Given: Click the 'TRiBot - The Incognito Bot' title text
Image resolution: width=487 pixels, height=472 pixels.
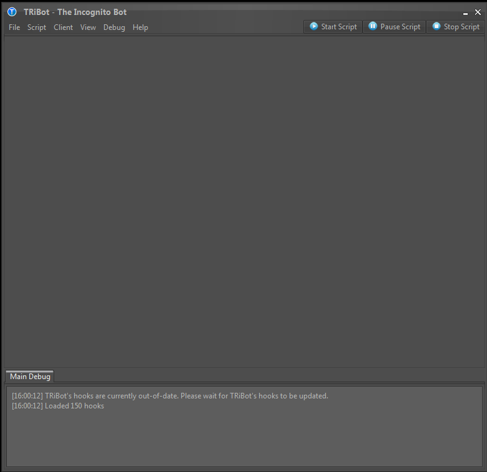Looking at the screenshot, I should click(75, 12).
